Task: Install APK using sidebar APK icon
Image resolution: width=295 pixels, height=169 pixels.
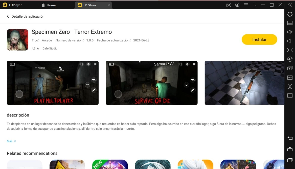Action: click(290, 77)
